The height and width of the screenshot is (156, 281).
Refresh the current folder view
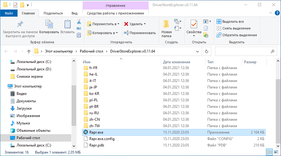coord(206,51)
